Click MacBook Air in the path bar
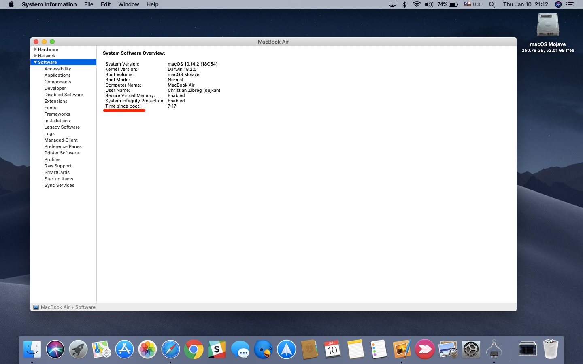 [55, 307]
